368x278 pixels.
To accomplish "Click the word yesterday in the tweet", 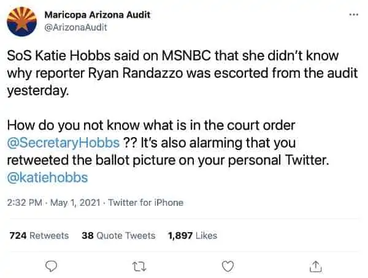I will [38, 91].
